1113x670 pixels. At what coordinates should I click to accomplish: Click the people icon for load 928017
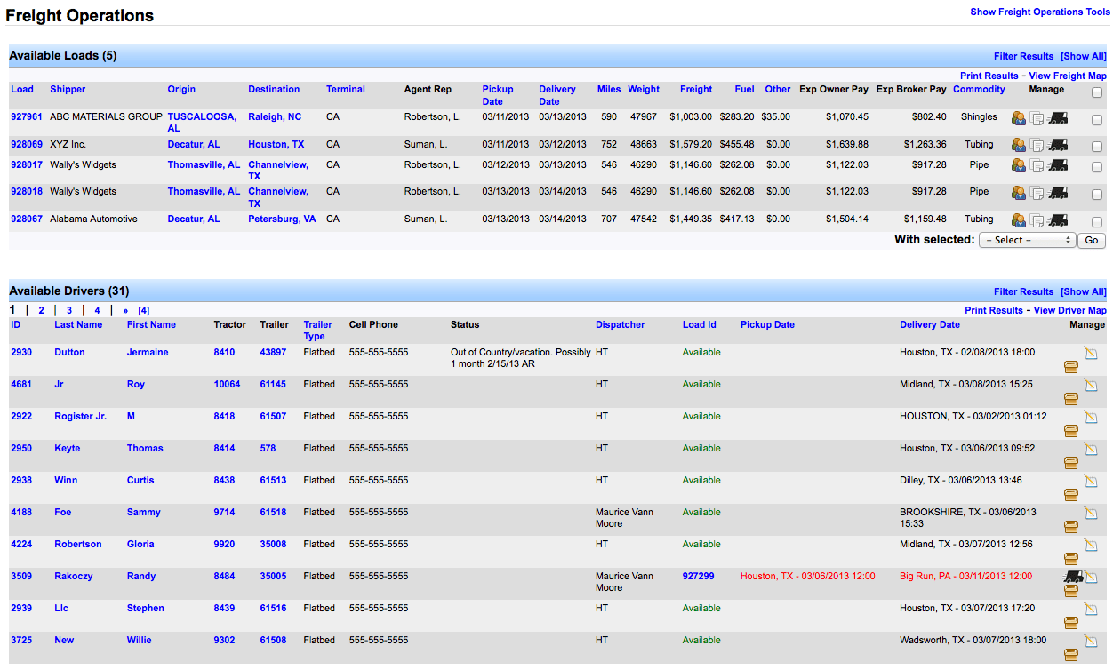click(x=1019, y=166)
